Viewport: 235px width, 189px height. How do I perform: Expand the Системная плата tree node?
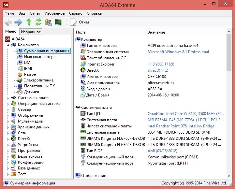coord(8,98)
